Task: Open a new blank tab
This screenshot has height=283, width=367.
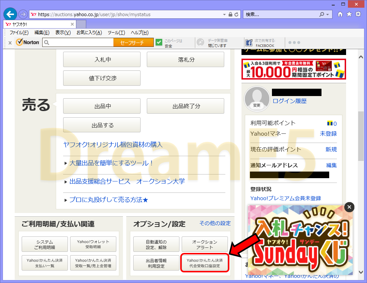Action: [x=81, y=24]
